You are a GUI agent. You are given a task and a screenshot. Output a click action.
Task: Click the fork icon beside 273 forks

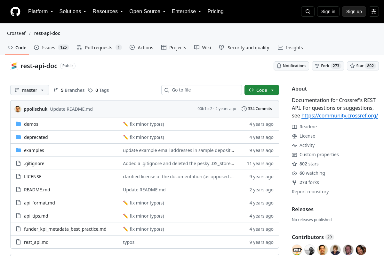click(x=294, y=182)
